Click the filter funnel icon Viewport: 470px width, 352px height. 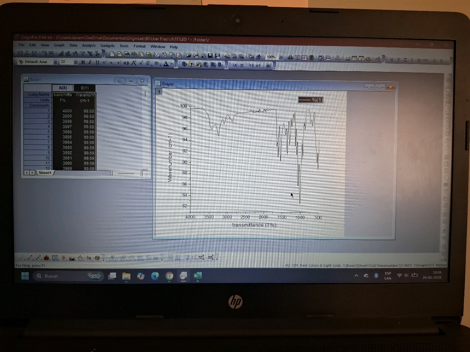[x=83, y=54]
